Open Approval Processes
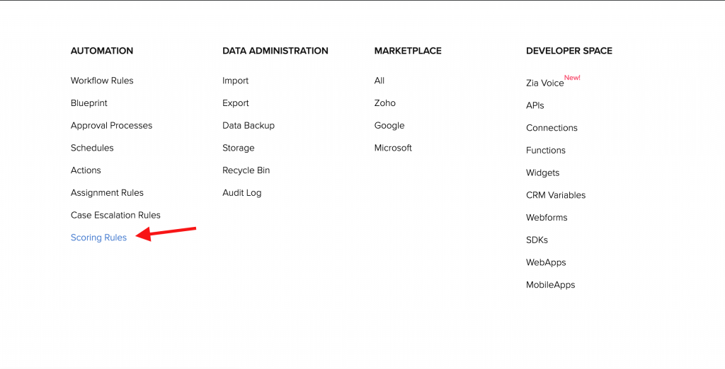Viewport: 725px width, 369px height. click(x=111, y=126)
